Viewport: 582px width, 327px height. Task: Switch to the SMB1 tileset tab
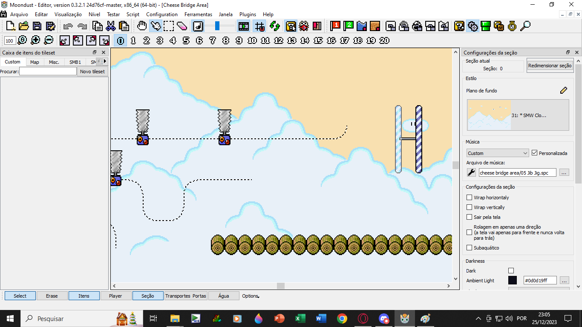[x=75, y=62]
